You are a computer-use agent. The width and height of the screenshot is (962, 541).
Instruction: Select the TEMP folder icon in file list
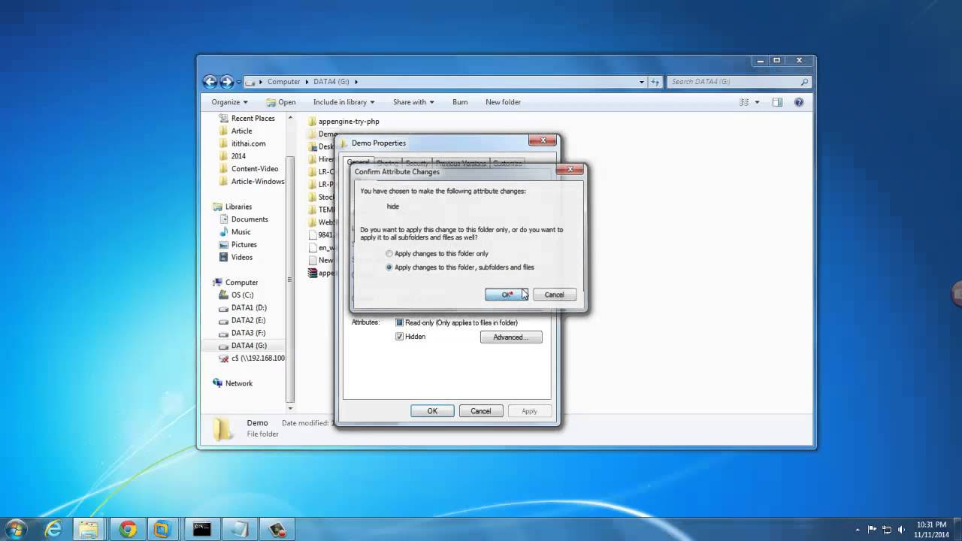(x=312, y=210)
